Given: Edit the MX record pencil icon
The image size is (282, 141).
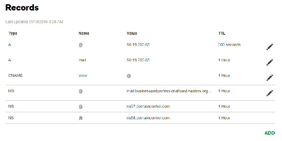Looking at the screenshot, I should tap(270, 93).
